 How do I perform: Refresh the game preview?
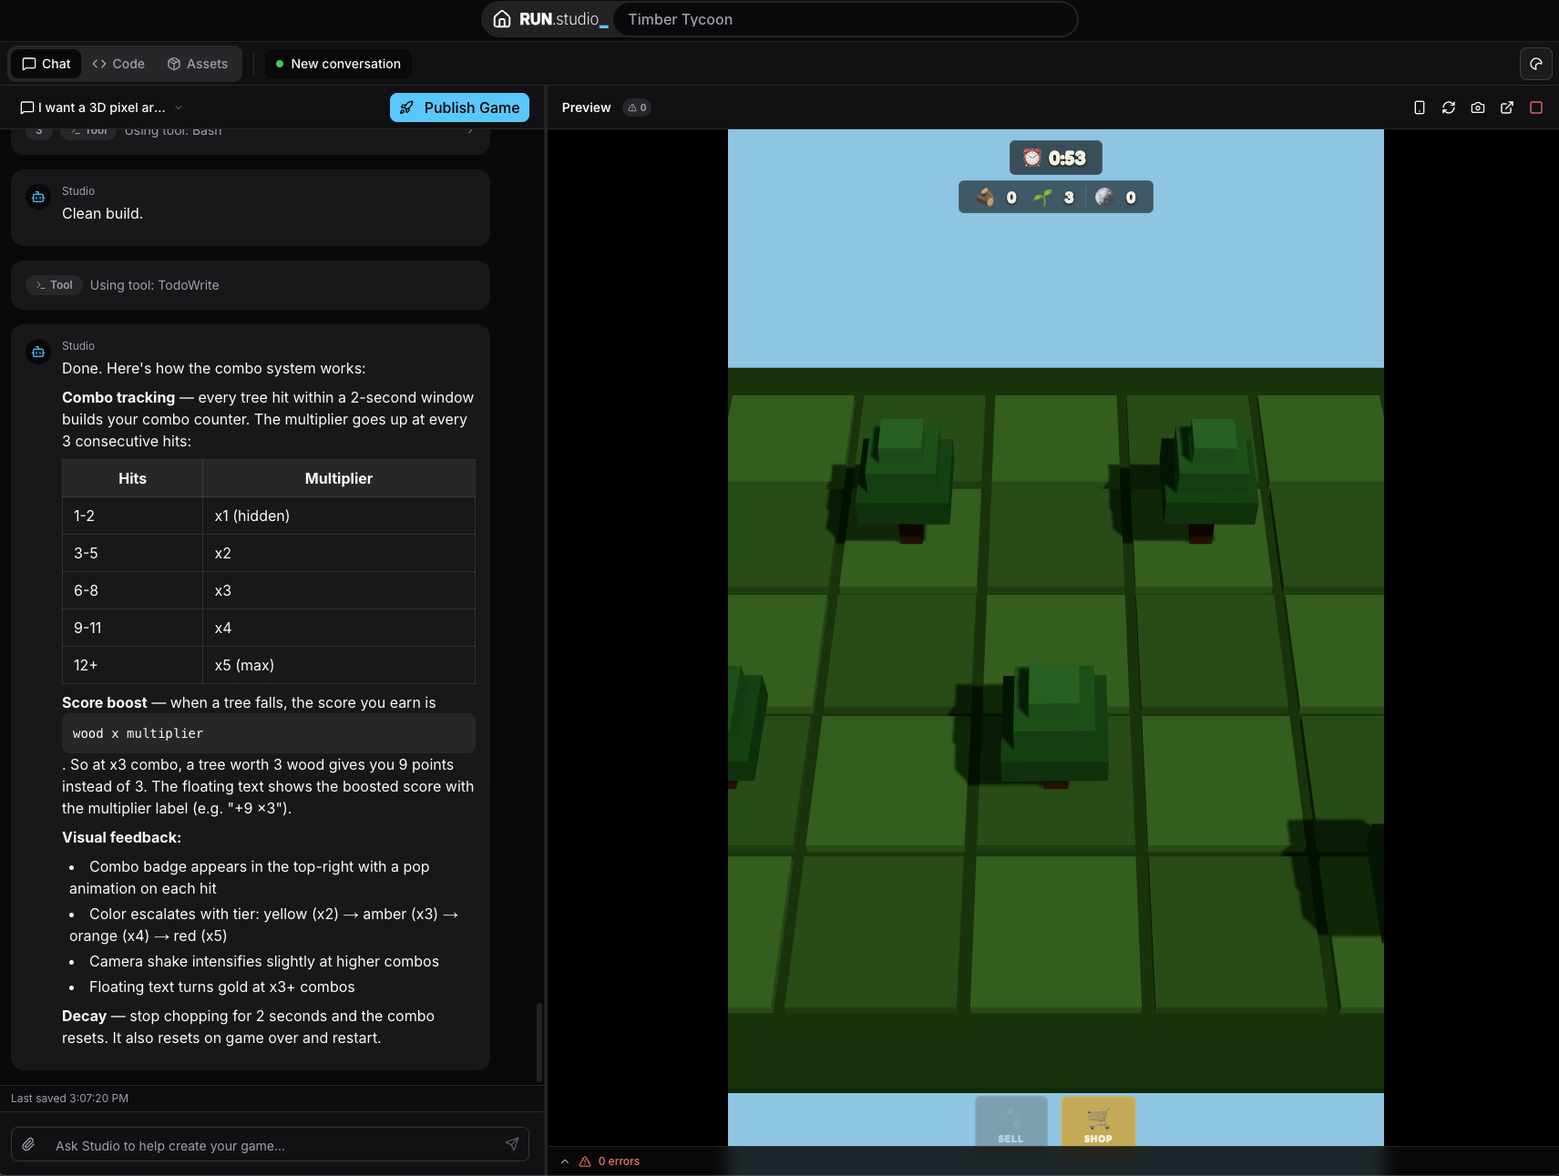pyautogui.click(x=1449, y=107)
